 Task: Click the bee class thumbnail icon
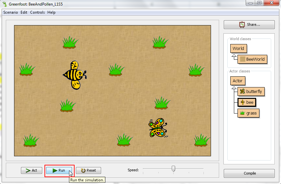243,102
